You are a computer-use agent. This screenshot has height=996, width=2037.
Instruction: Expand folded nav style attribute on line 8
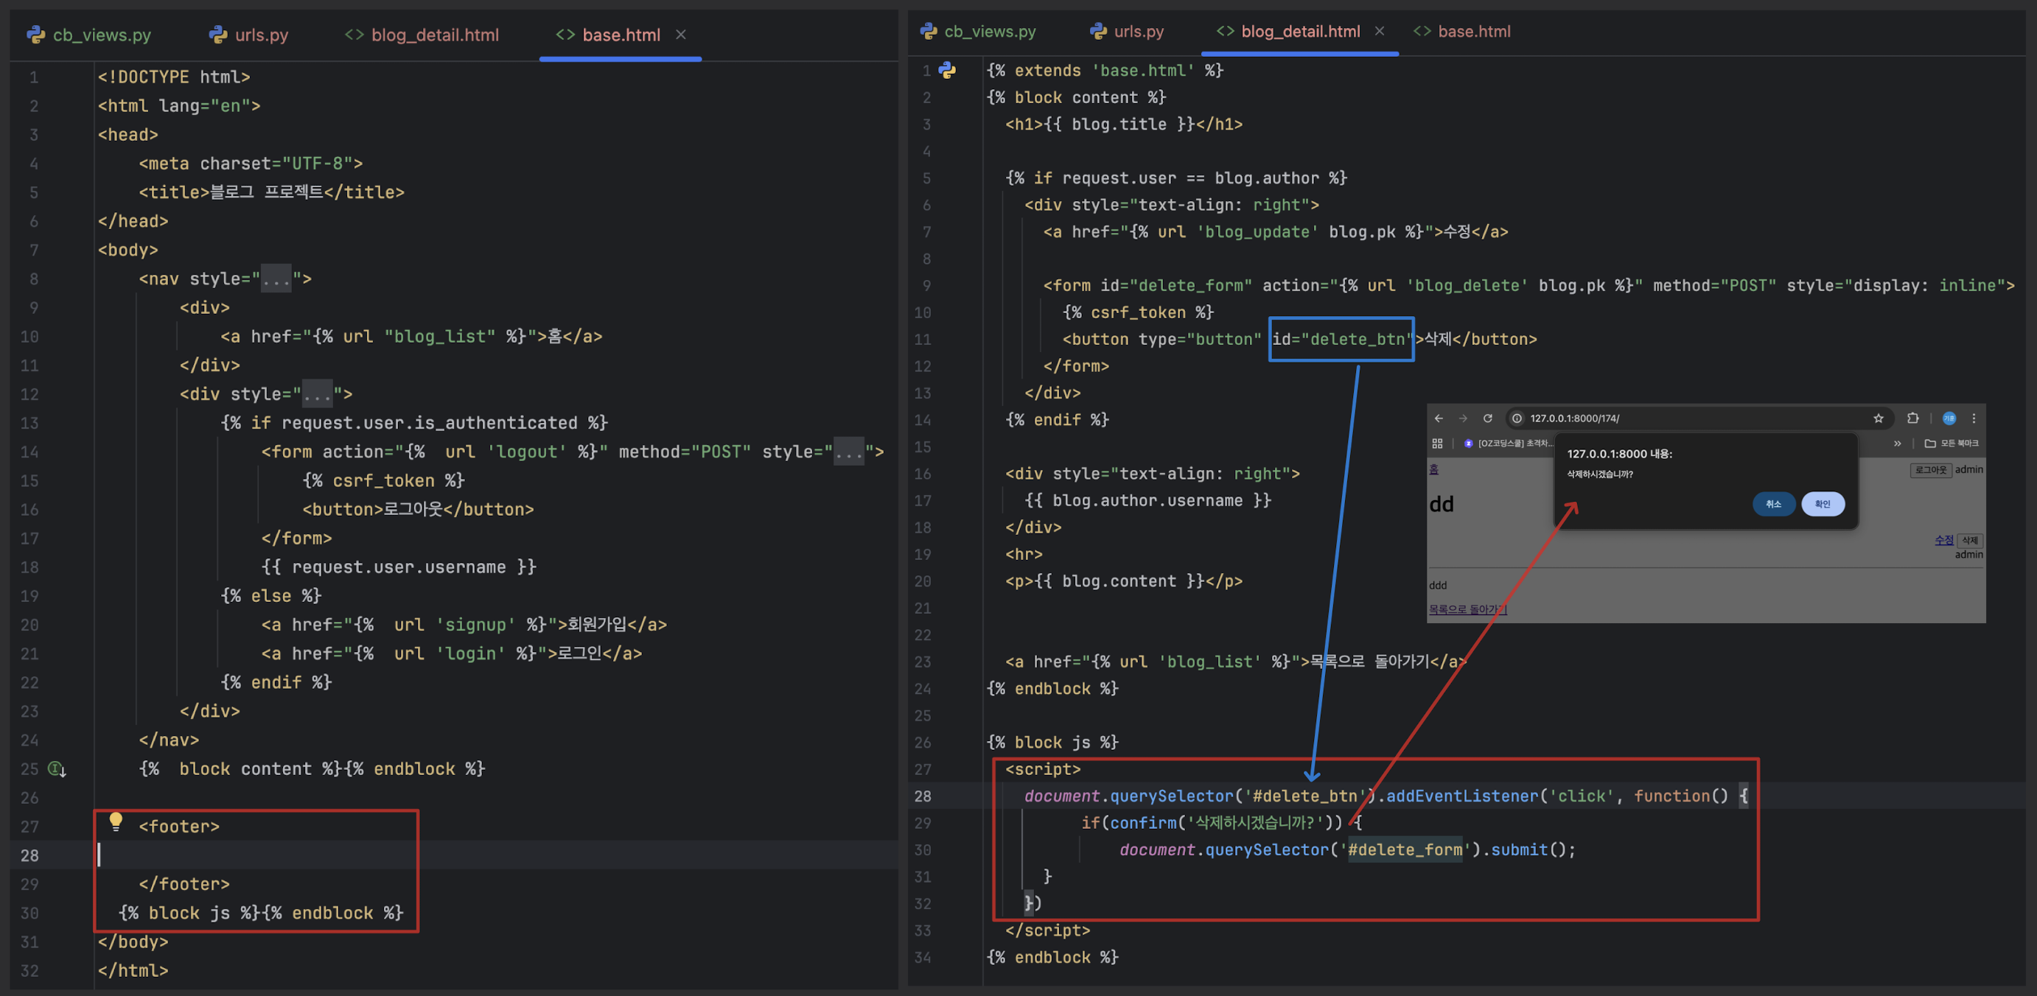[276, 279]
